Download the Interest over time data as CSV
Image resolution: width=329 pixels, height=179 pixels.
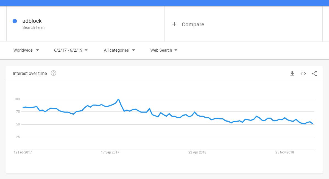292,74
